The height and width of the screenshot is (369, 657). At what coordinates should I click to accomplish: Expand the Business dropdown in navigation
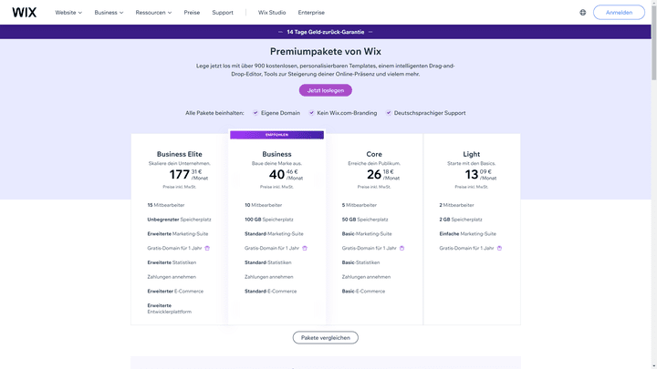[x=109, y=13]
